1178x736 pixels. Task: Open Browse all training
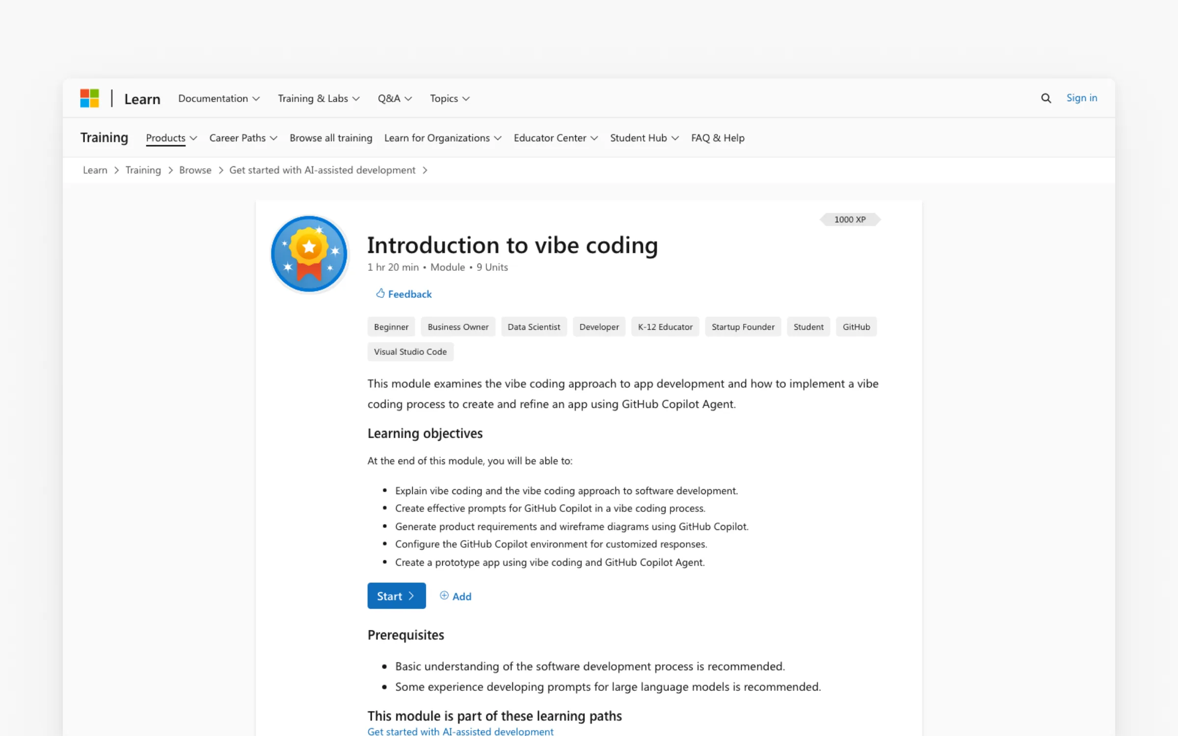pyautogui.click(x=331, y=138)
